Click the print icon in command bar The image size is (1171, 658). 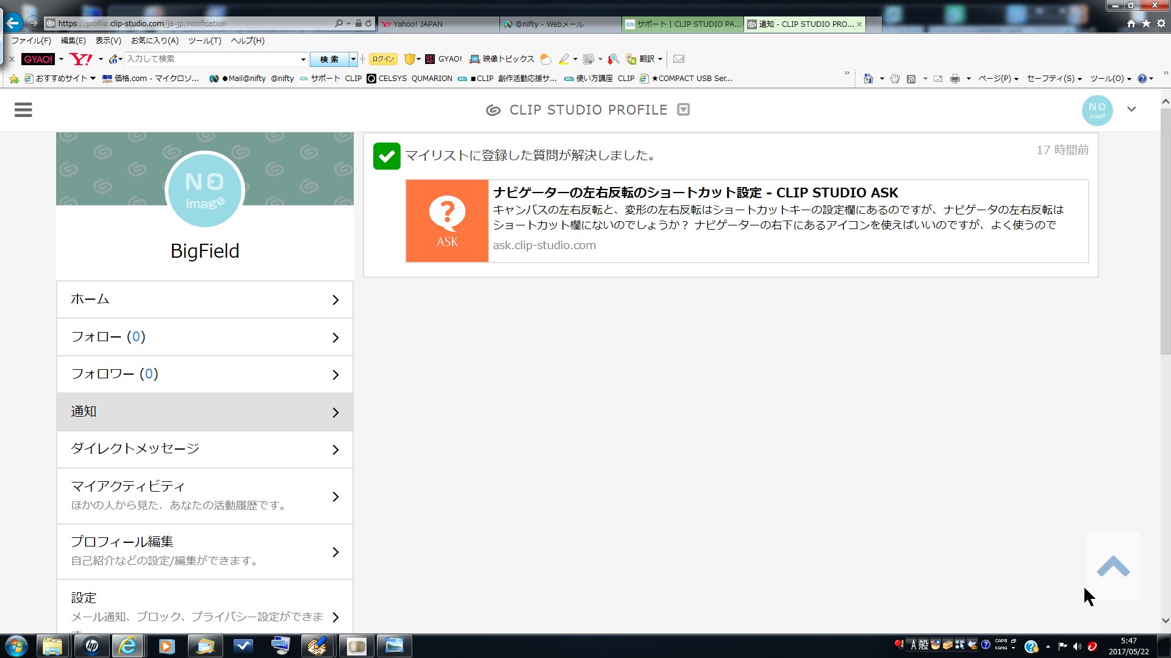(954, 79)
